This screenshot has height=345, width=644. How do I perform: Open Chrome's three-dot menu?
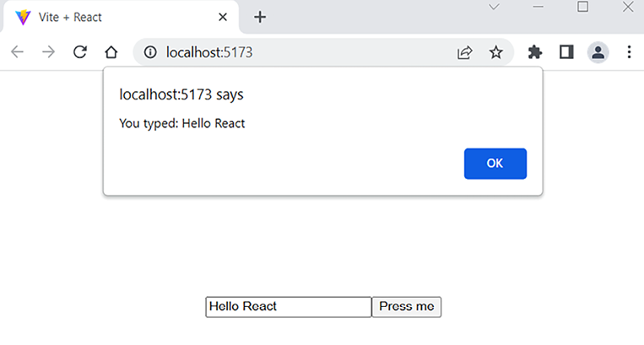629,52
